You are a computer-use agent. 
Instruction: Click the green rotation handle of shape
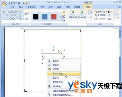(53, 47)
